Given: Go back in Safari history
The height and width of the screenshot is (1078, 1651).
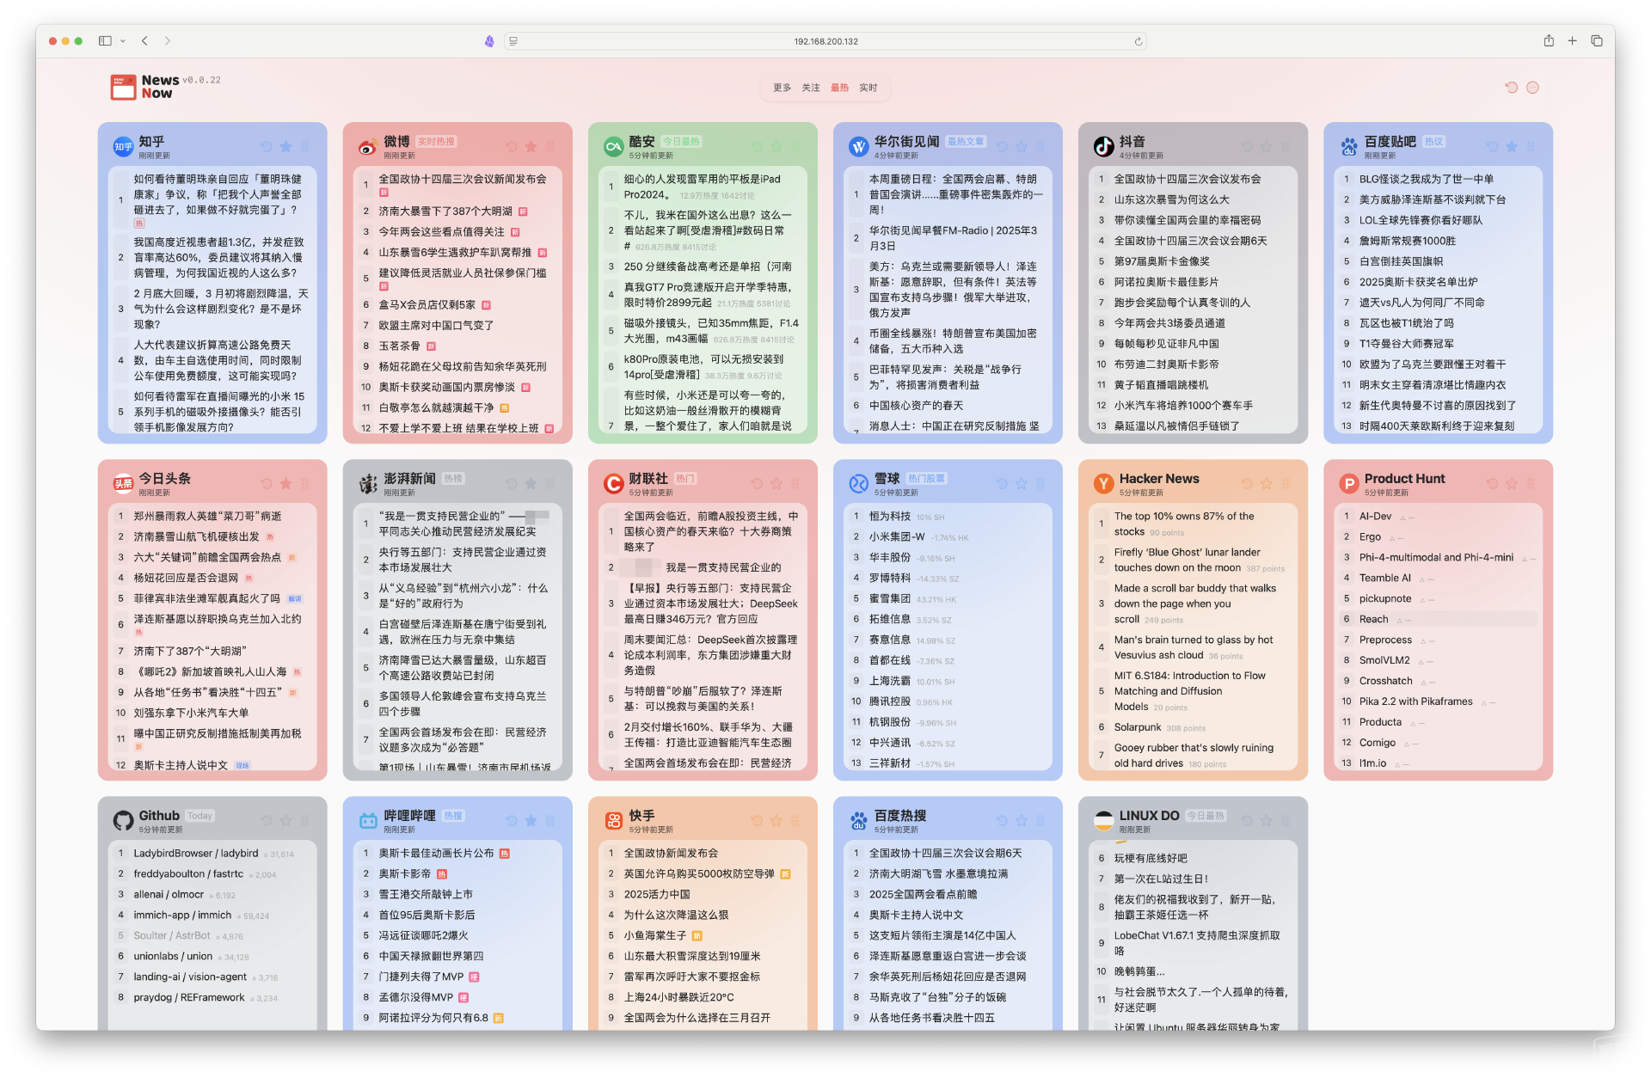Looking at the screenshot, I should point(144,40).
